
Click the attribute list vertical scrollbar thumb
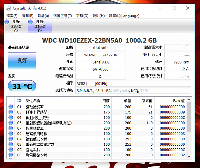coord(189,117)
